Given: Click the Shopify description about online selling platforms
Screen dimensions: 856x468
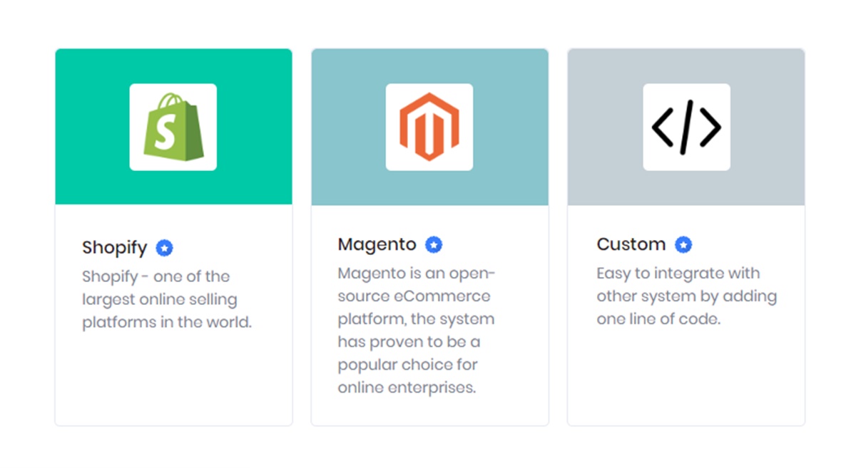Looking at the screenshot, I should [167, 299].
